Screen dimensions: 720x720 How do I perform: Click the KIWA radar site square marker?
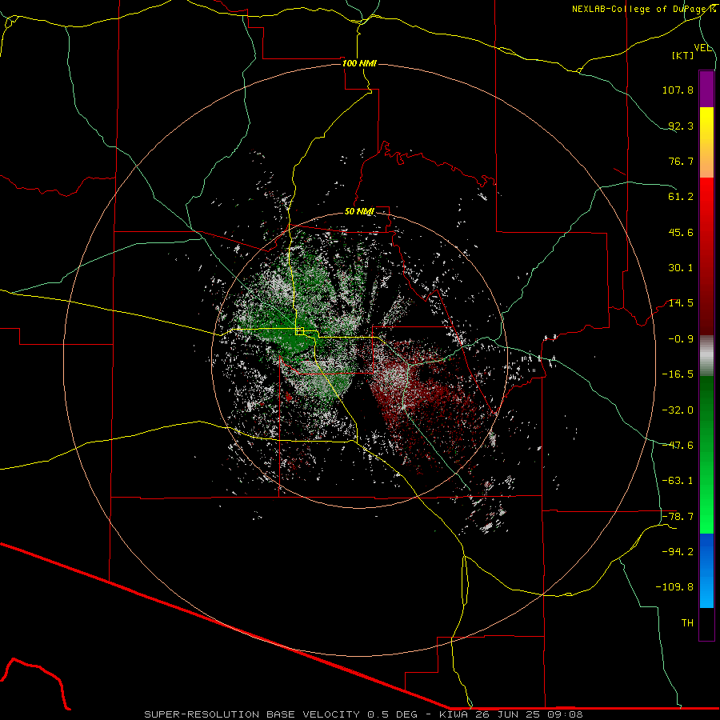300,331
